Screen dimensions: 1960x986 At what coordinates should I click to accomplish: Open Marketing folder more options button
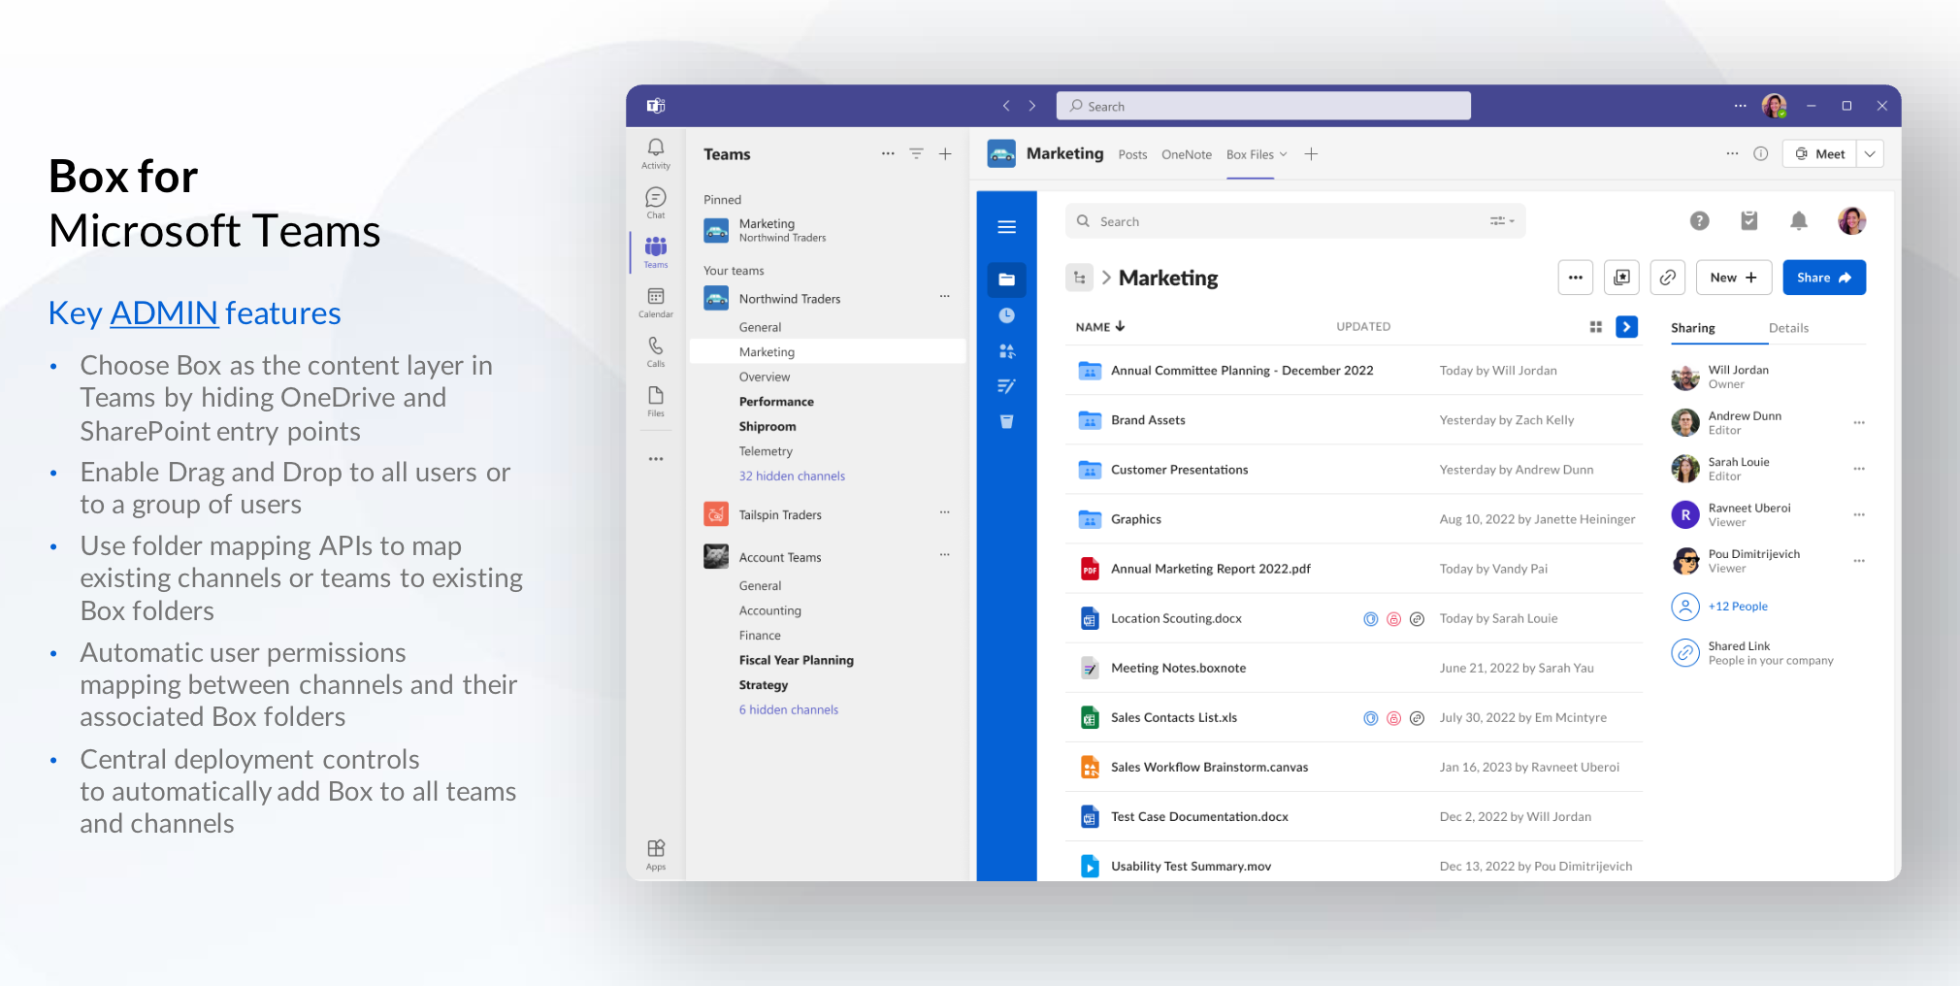pyautogui.click(x=1576, y=278)
